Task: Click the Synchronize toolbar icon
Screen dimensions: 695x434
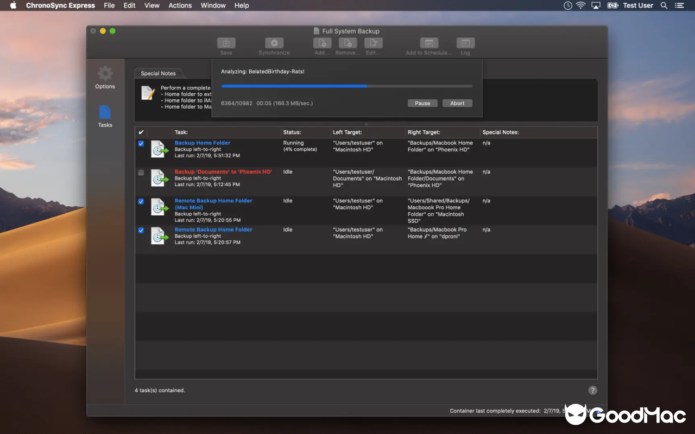Action: click(274, 43)
